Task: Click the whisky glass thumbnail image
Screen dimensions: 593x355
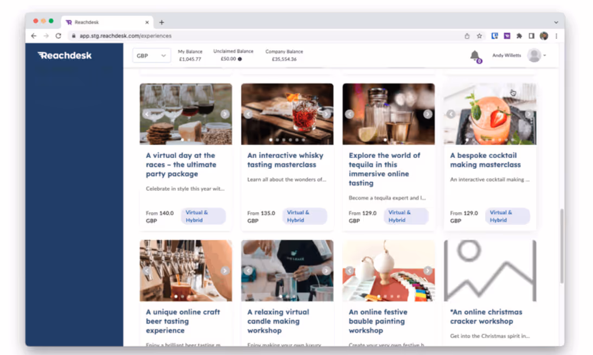Action: (287, 114)
